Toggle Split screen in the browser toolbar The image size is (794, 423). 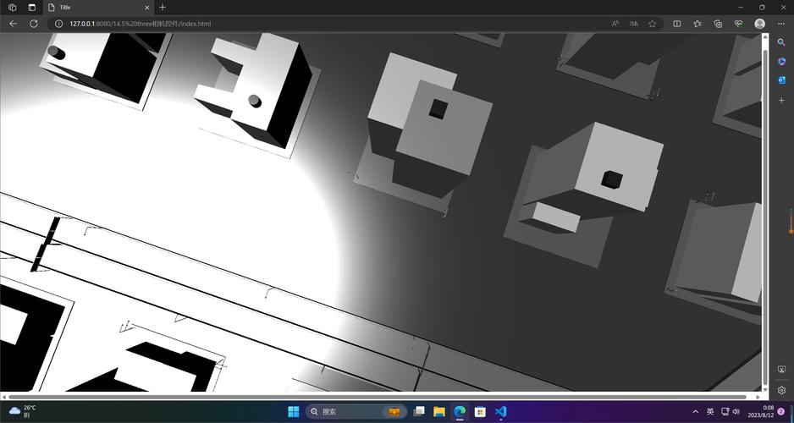[x=677, y=24]
